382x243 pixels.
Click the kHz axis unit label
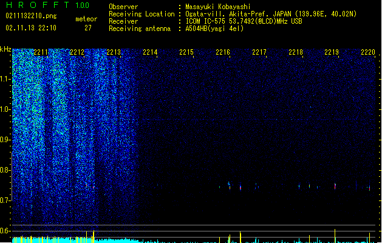[5, 49]
